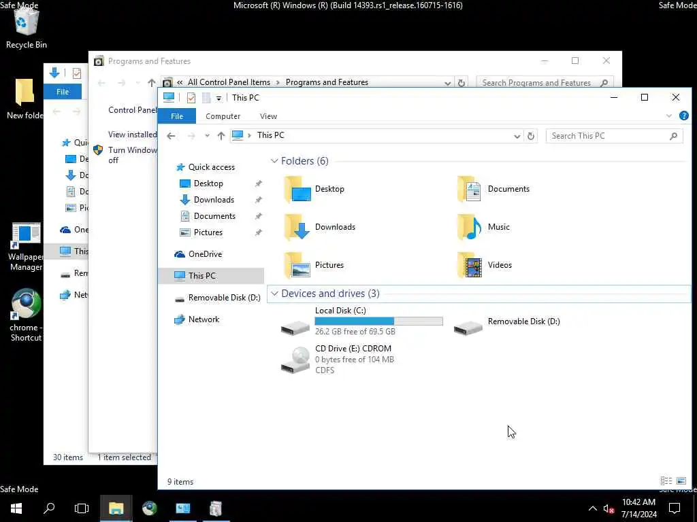Screen dimensions: 697x522
Task: Open File tab in the rear Explorer window
Action: click(x=63, y=92)
